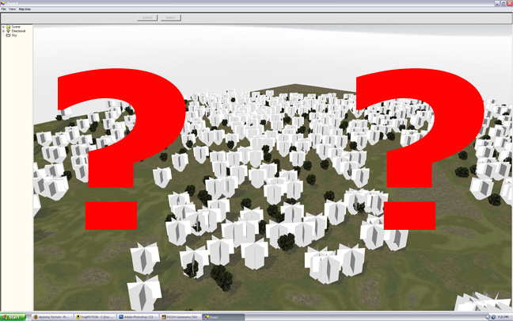Screen dimensions: 513x321
Task: Click the Sky node icon
Action: coord(9,36)
